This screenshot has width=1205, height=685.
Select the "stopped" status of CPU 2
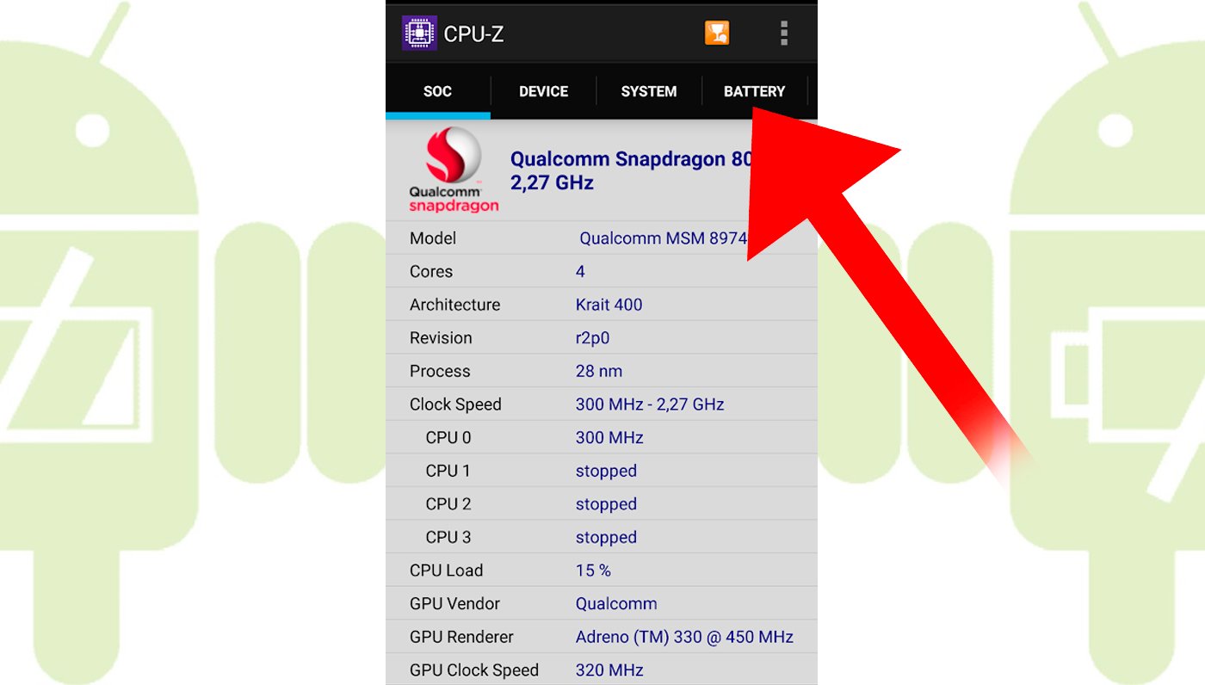(x=606, y=504)
